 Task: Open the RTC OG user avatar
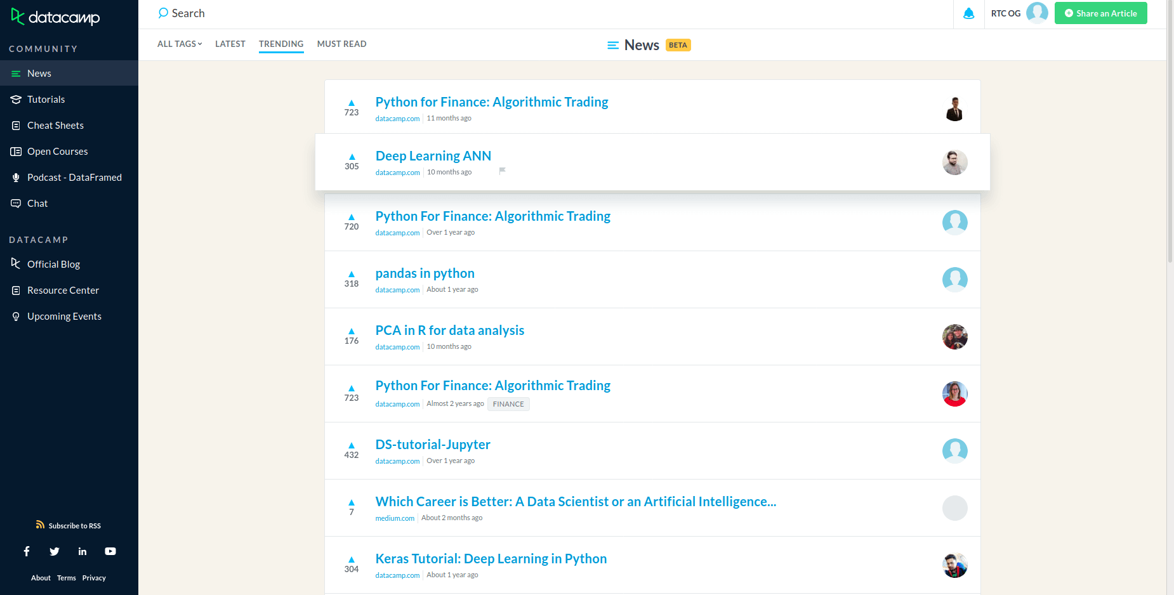point(1037,13)
